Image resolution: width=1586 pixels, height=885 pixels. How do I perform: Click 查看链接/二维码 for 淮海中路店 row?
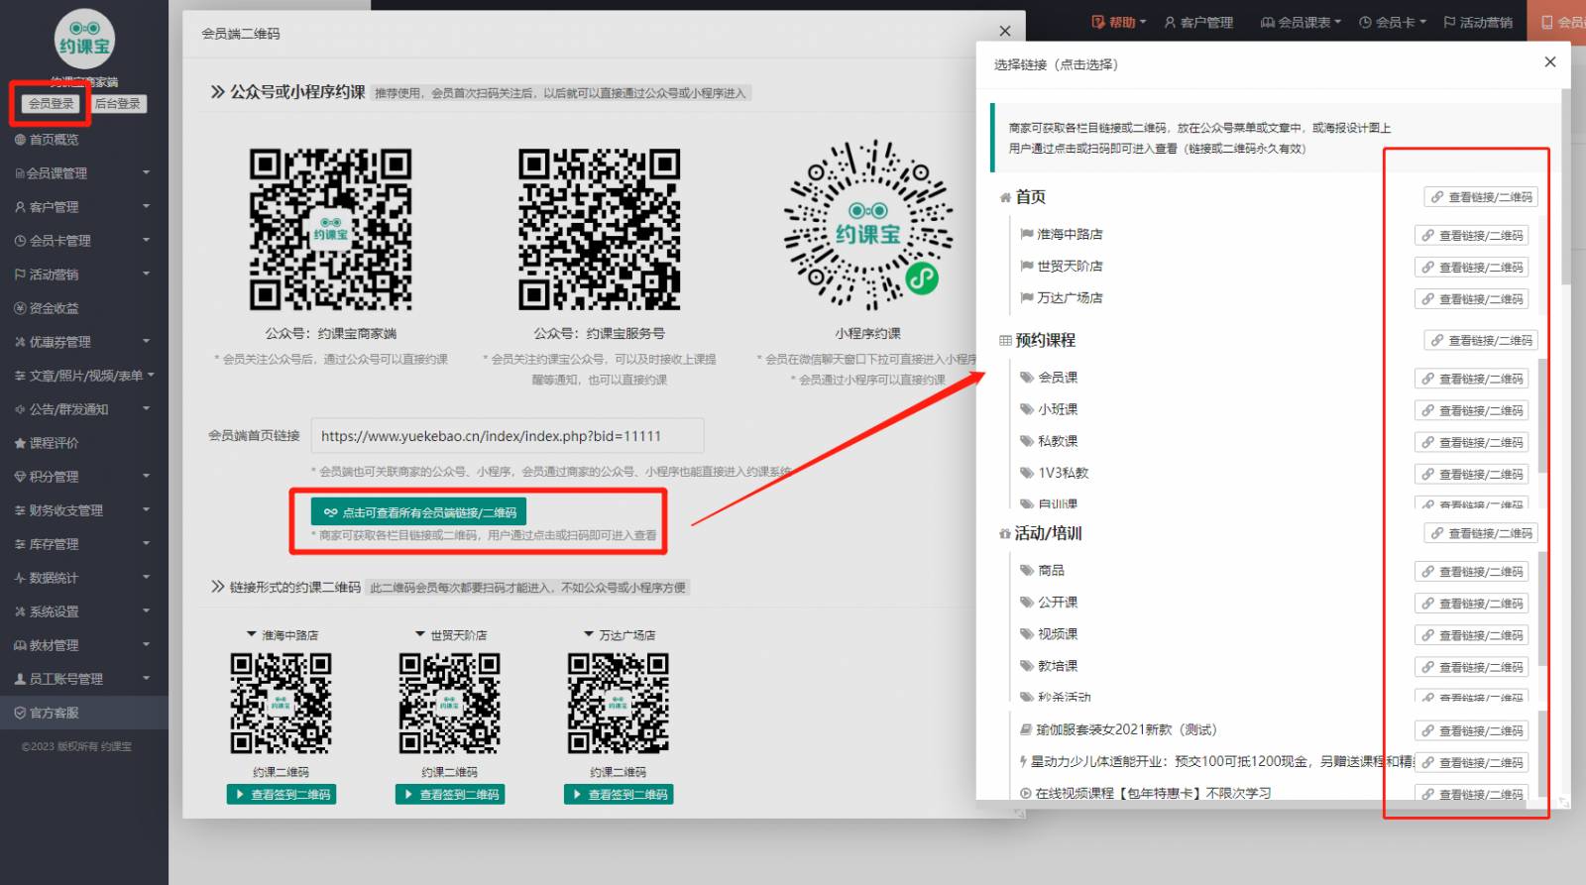(x=1471, y=236)
